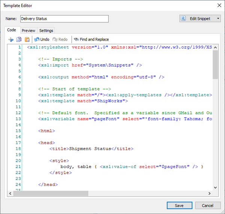Screen dimensions: 225x214
Task: Click the Paste clipboard icon
Action: point(27,39)
